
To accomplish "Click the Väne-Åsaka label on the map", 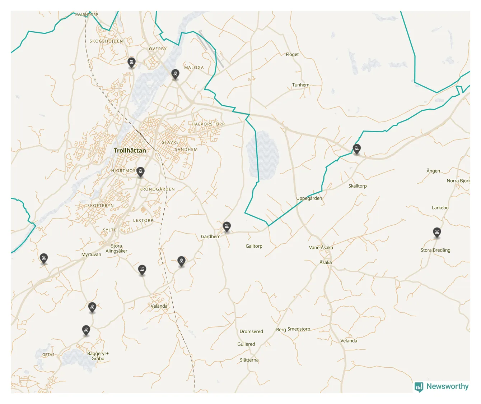I will [321, 248].
